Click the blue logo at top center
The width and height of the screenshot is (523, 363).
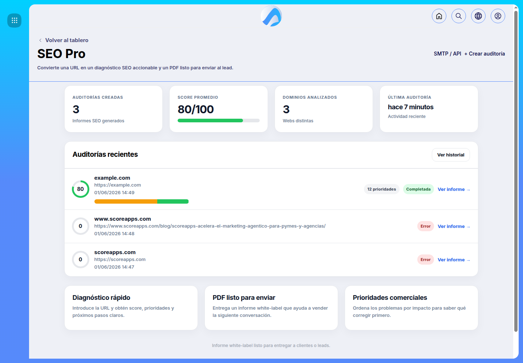(271, 16)
